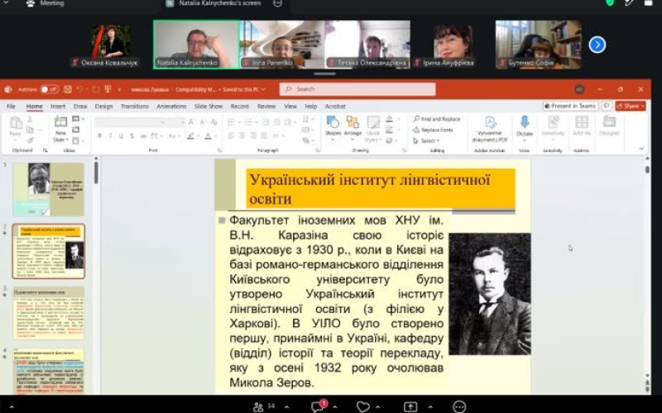Click Find and Replace
The height and width of the screenshot is (413, 662).
[437, 119]
